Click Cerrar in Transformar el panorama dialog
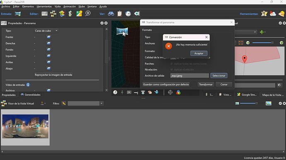Screen dimensions: 286x160 (224, 84)
